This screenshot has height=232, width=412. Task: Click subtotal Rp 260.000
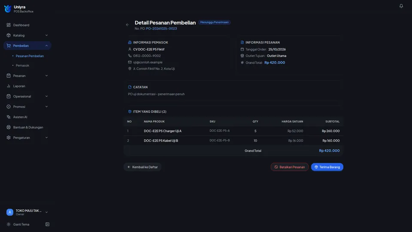pyautogui.click(x=330, y=131)
